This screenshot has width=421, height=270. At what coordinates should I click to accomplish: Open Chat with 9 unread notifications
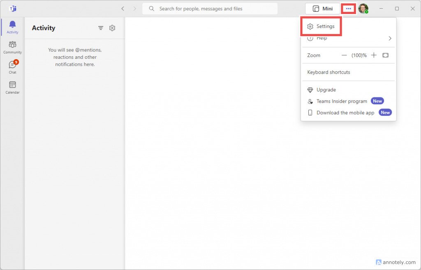[12, 66]
